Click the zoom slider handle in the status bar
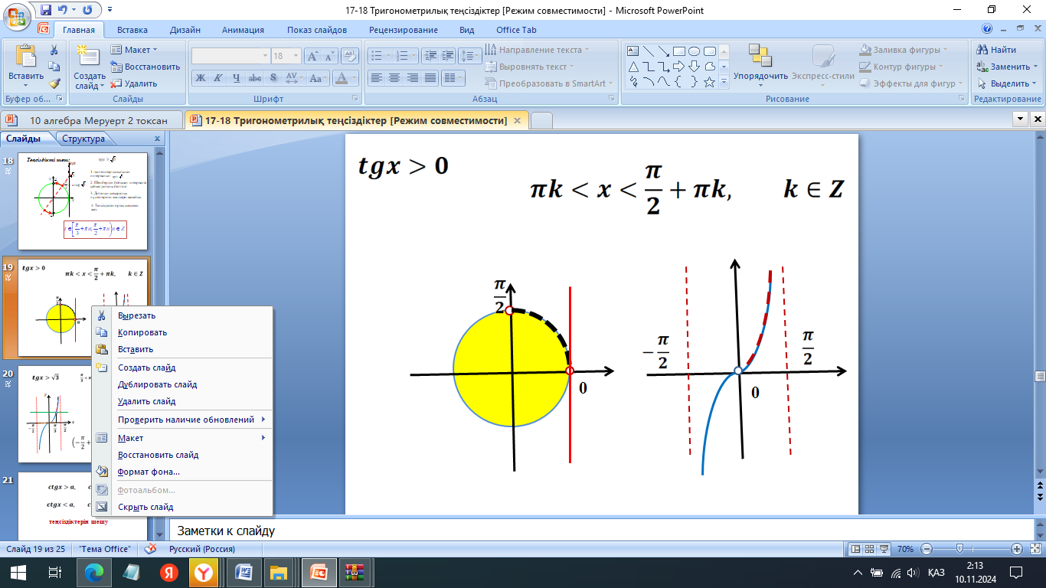1046x588 pixels. (959, 549)
